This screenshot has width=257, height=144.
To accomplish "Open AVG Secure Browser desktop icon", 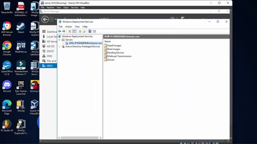I will coord(7,29).
